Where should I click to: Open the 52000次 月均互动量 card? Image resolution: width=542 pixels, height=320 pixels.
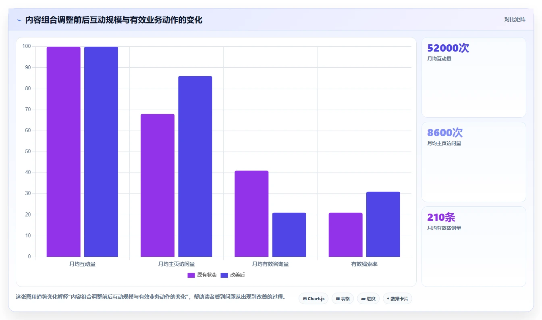pyautogui.click(x=474, y=77)
